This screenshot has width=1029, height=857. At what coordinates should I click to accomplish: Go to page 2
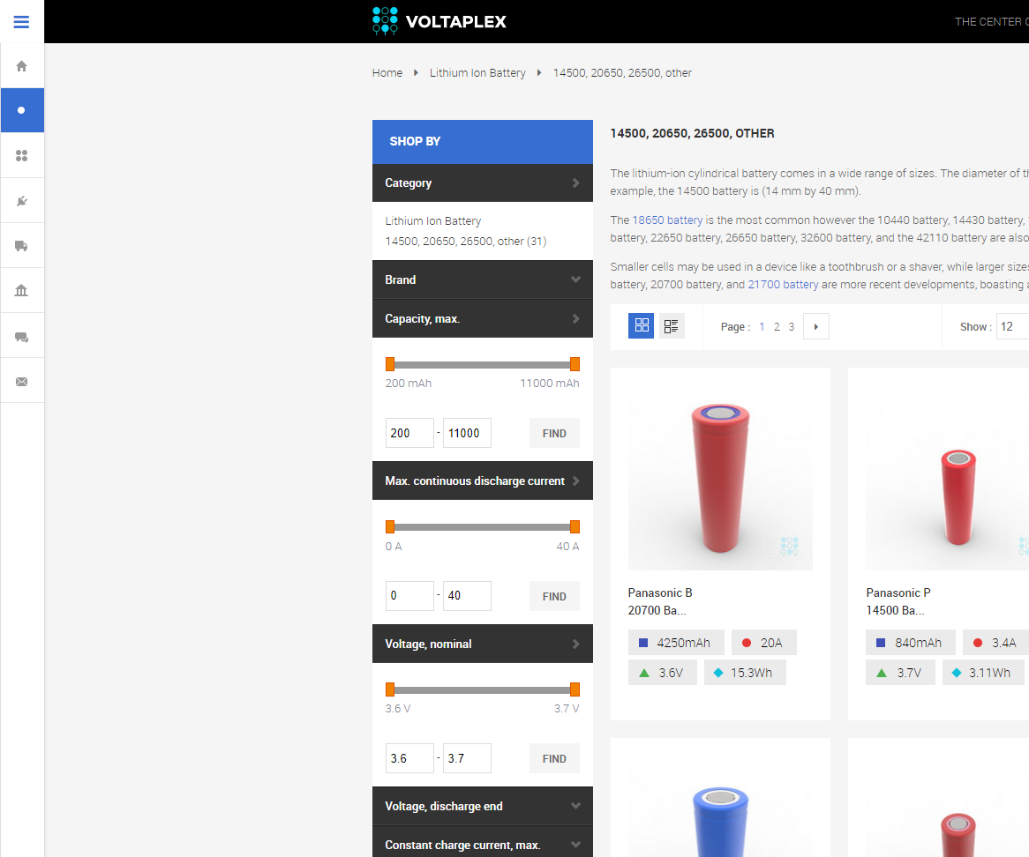pyautogui.click(x=777, y=326)
